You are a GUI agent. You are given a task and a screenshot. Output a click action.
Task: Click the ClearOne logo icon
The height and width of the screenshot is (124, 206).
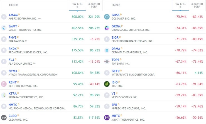pyautogui.click(x=4, y=118)
